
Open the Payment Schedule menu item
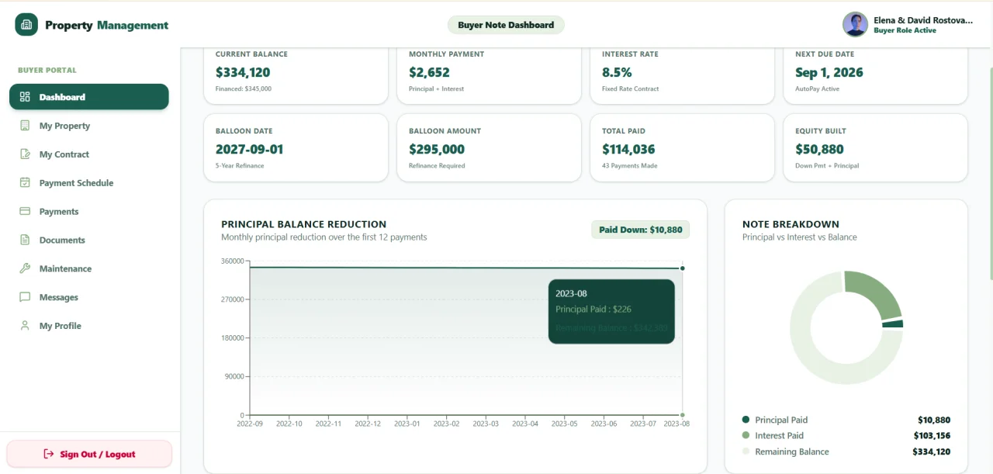pyautogui.click(x=89, y=183)
